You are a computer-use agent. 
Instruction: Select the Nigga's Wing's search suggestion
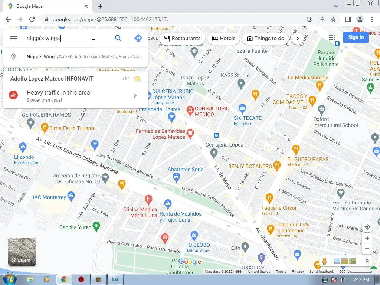(x=76, y=57)
